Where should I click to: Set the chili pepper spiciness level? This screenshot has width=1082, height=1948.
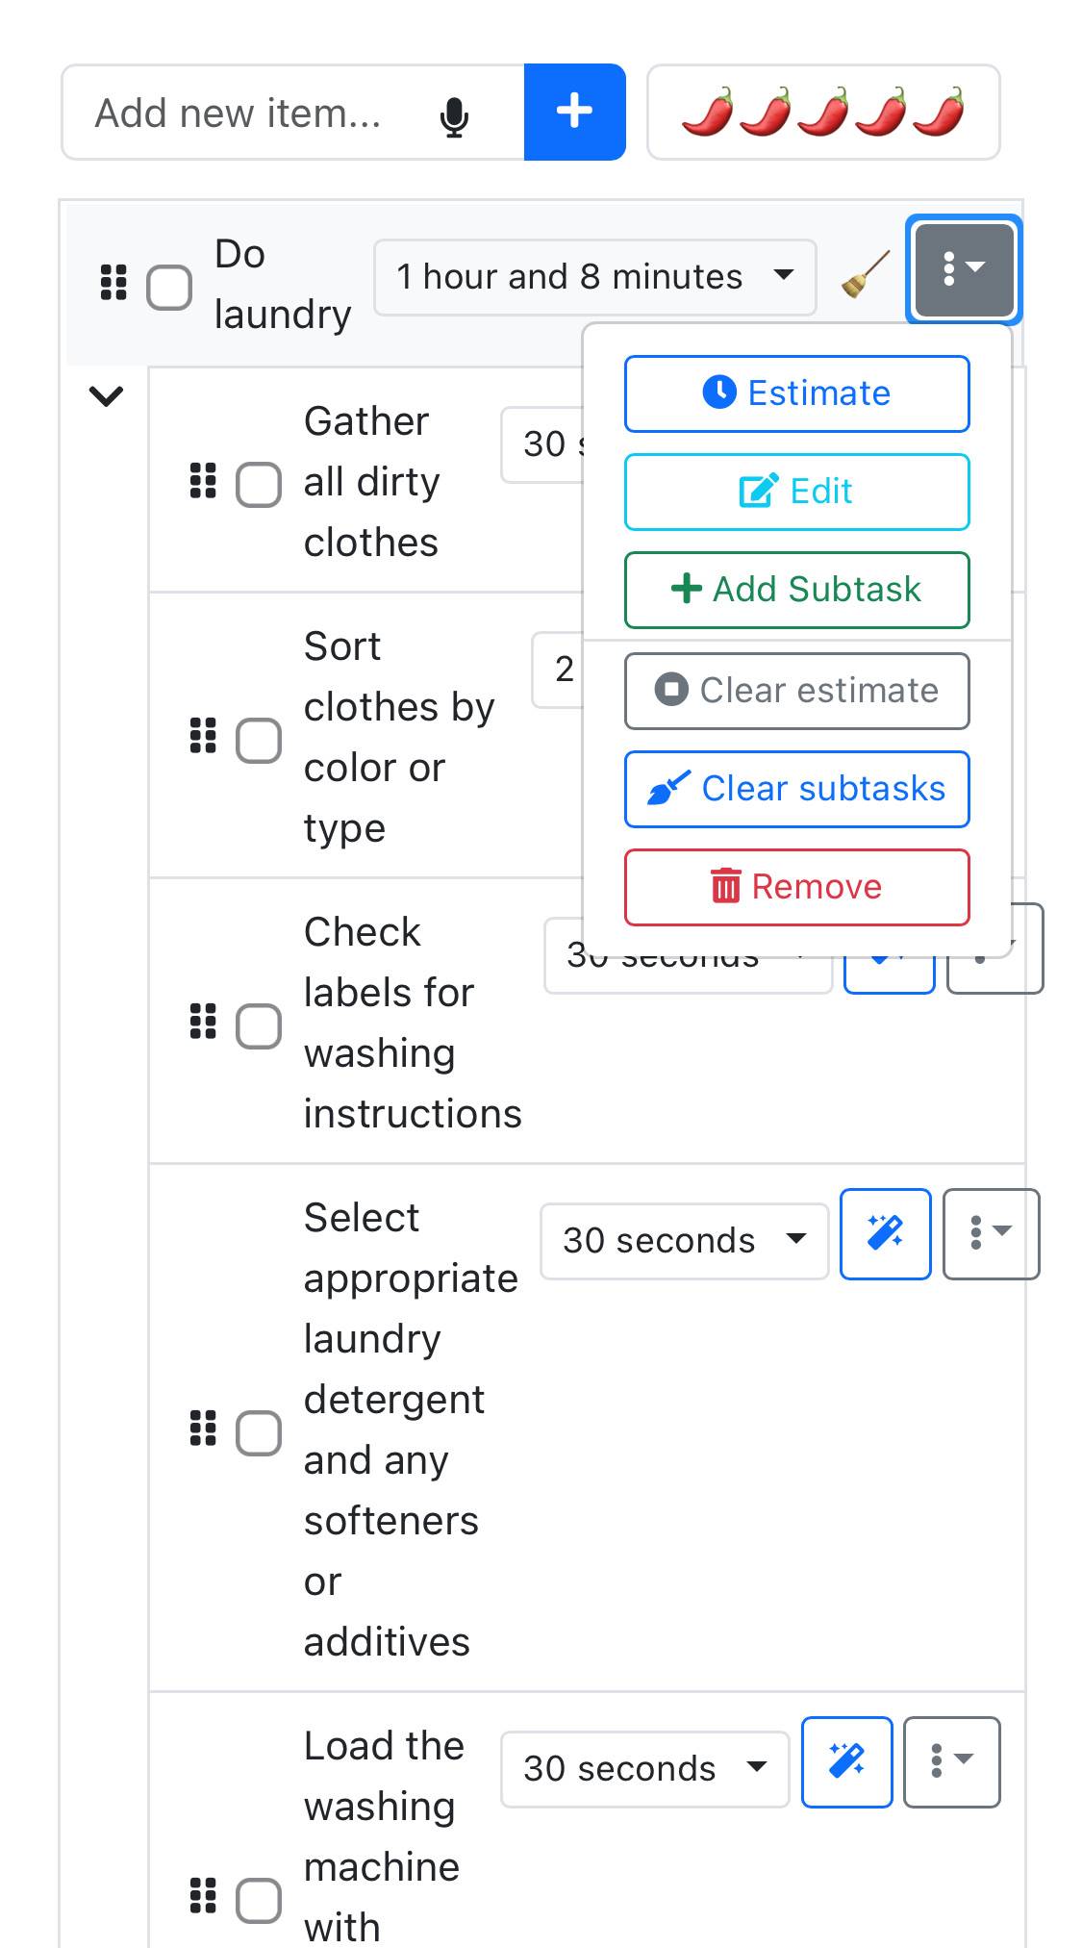click(x=823, y=113)
